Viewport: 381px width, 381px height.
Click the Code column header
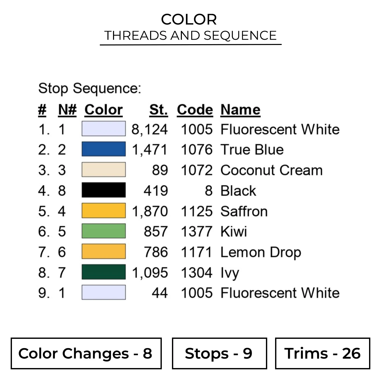coord(195,110)
